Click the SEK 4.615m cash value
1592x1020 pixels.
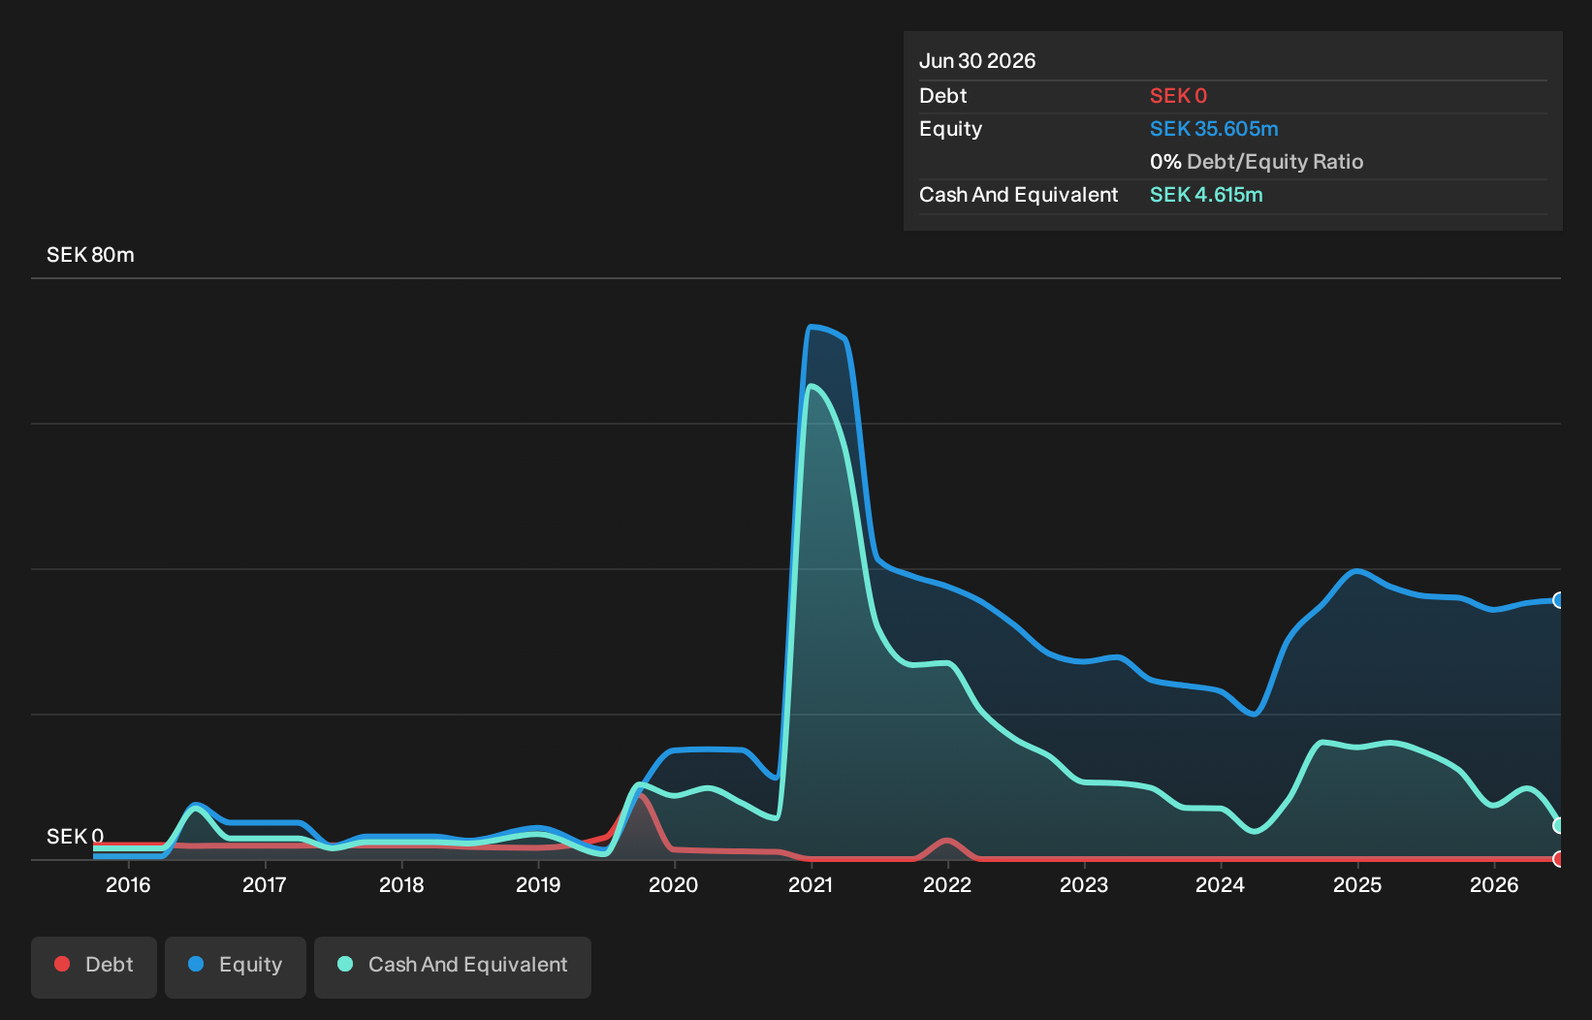click(1206, 195)
